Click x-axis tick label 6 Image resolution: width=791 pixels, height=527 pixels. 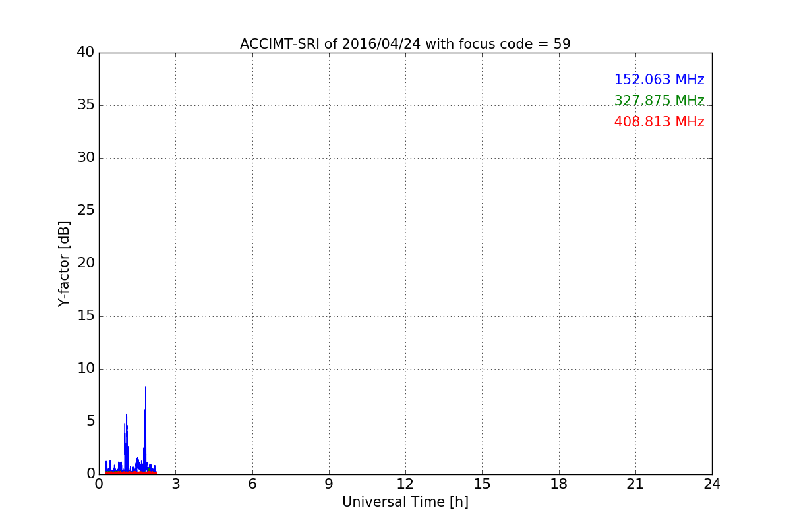252,484
